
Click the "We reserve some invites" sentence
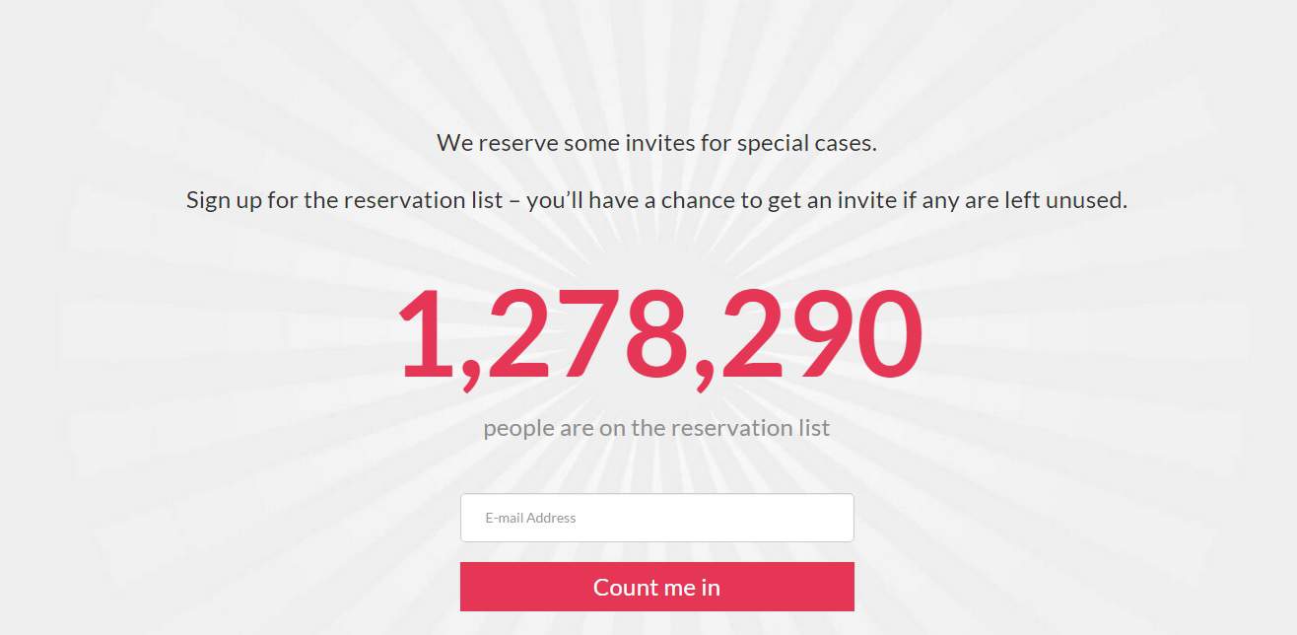click(656, 143)
